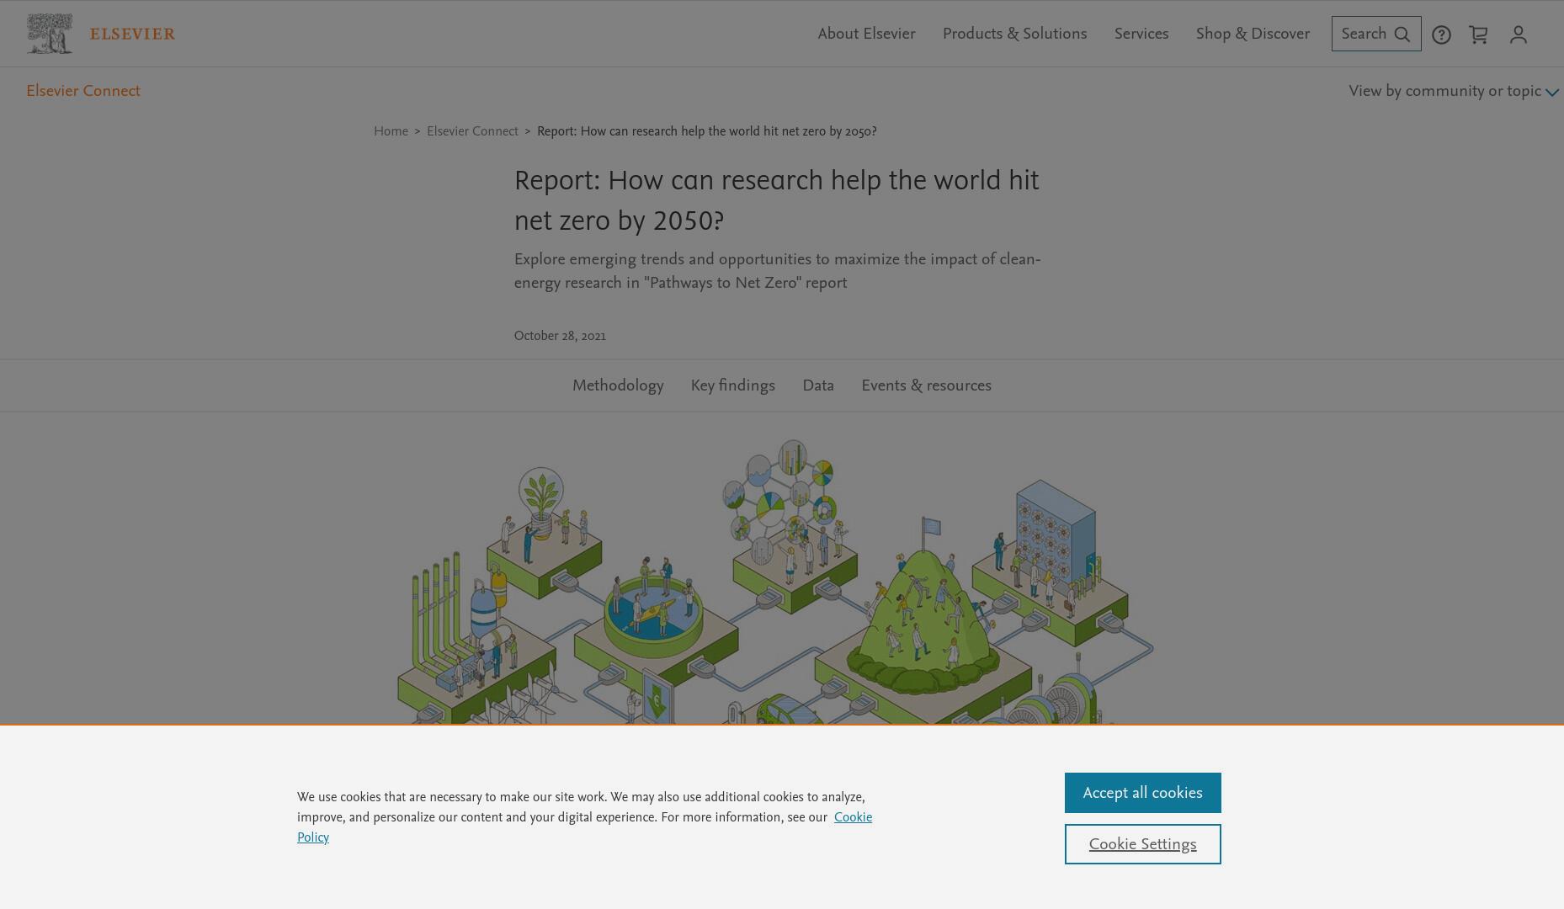
Task: Click the date 'October 28, 2021'
Action: tap(560, 336)
